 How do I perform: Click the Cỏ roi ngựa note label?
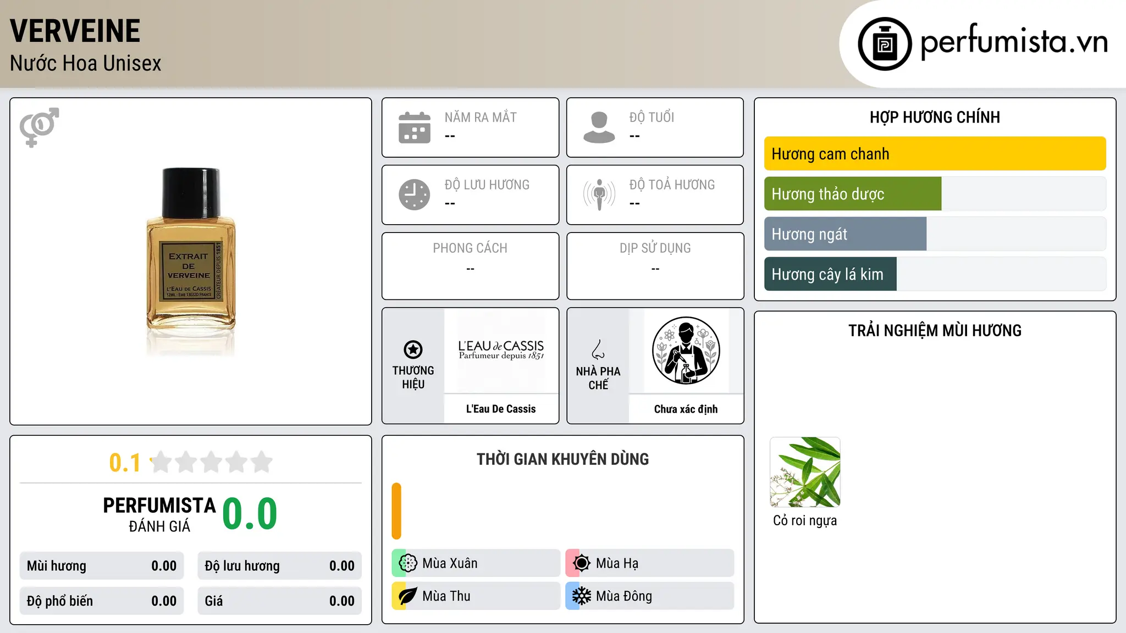805,520
